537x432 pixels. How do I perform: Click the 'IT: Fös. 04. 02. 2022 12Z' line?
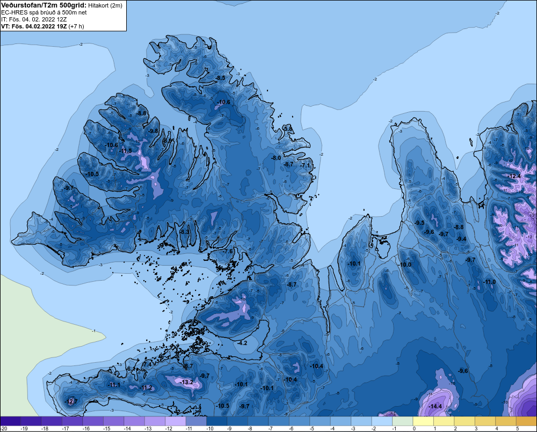34,19
